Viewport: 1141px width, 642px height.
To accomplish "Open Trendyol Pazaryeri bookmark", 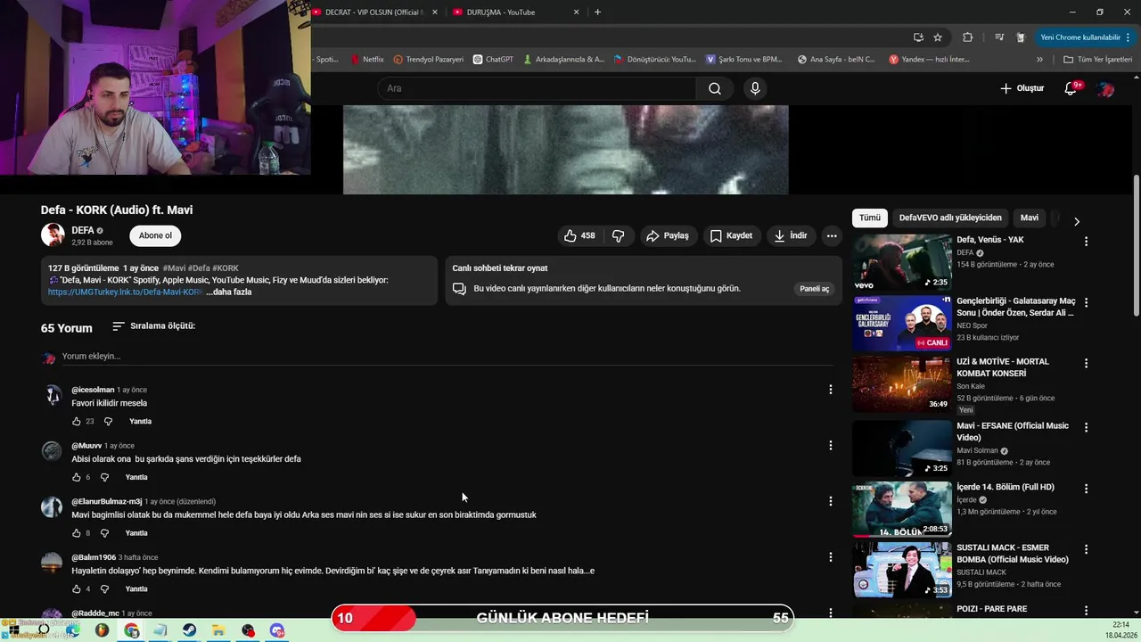I will (x=428, y=60).
